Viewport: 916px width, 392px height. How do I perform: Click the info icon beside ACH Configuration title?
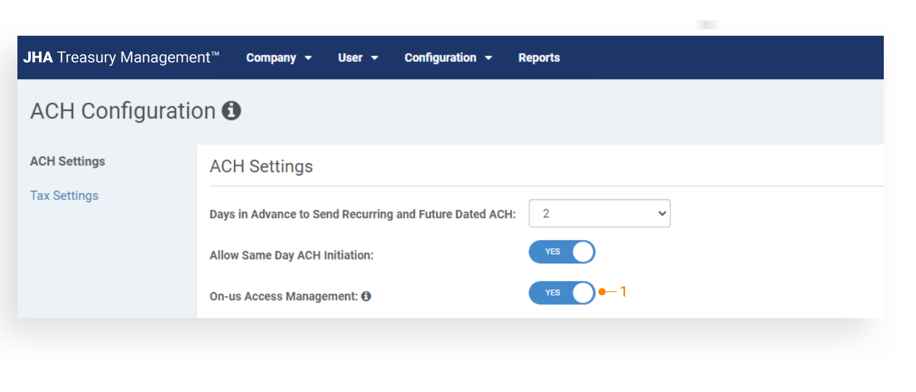pos(231,110)
